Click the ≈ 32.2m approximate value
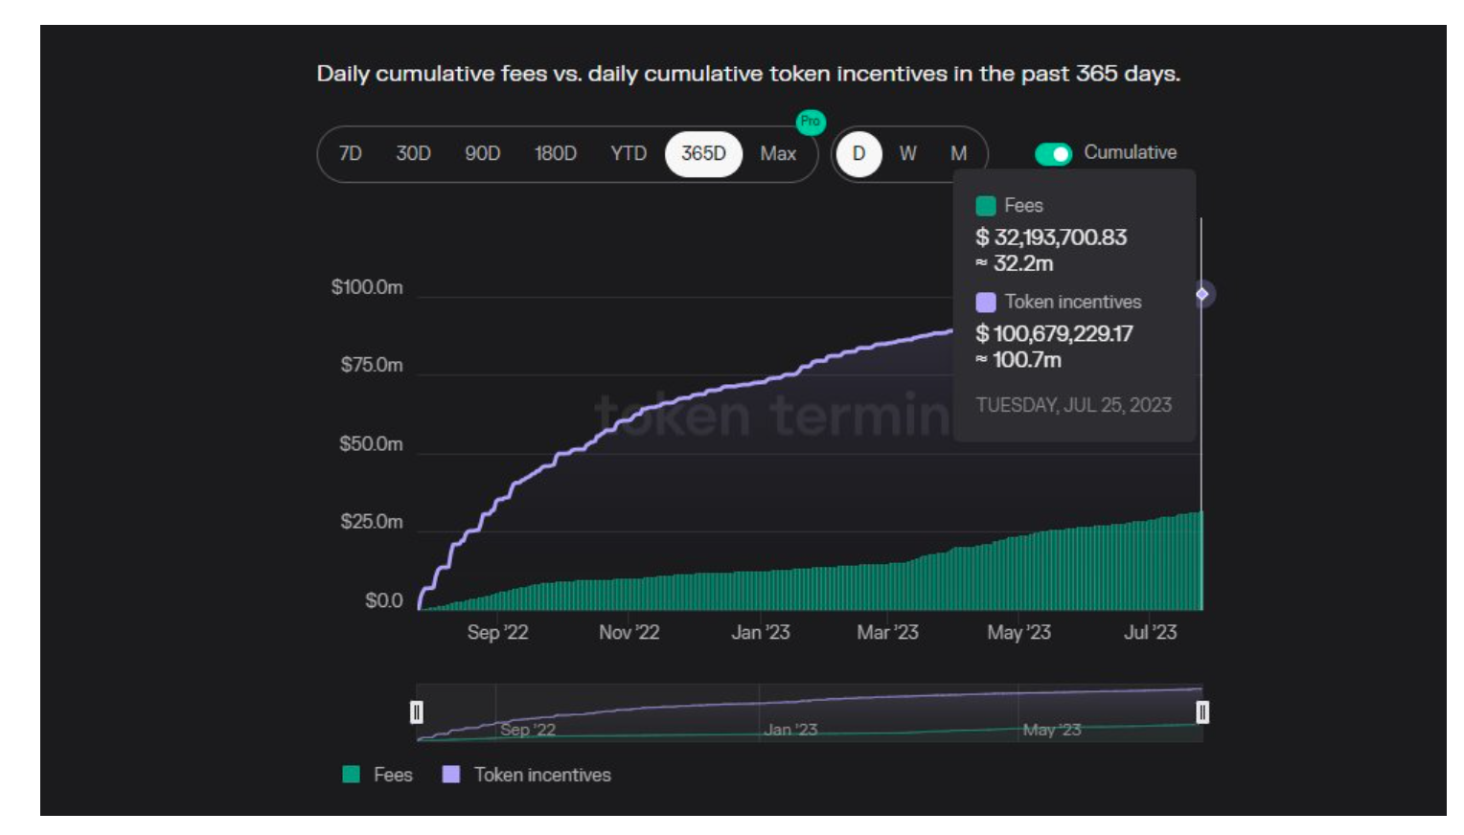 coord(1015,263)
